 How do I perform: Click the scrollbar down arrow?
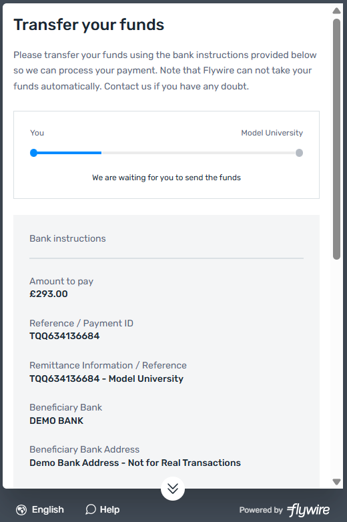(337, 482)
